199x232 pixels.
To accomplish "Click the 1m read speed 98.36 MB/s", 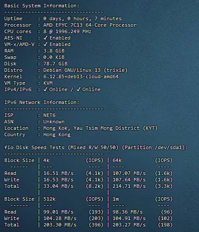I will click(128, 212).
